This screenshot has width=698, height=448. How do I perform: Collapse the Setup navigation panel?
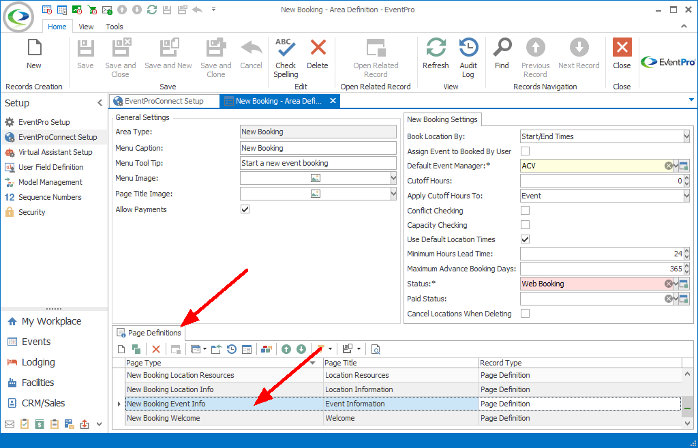(100, 103)
